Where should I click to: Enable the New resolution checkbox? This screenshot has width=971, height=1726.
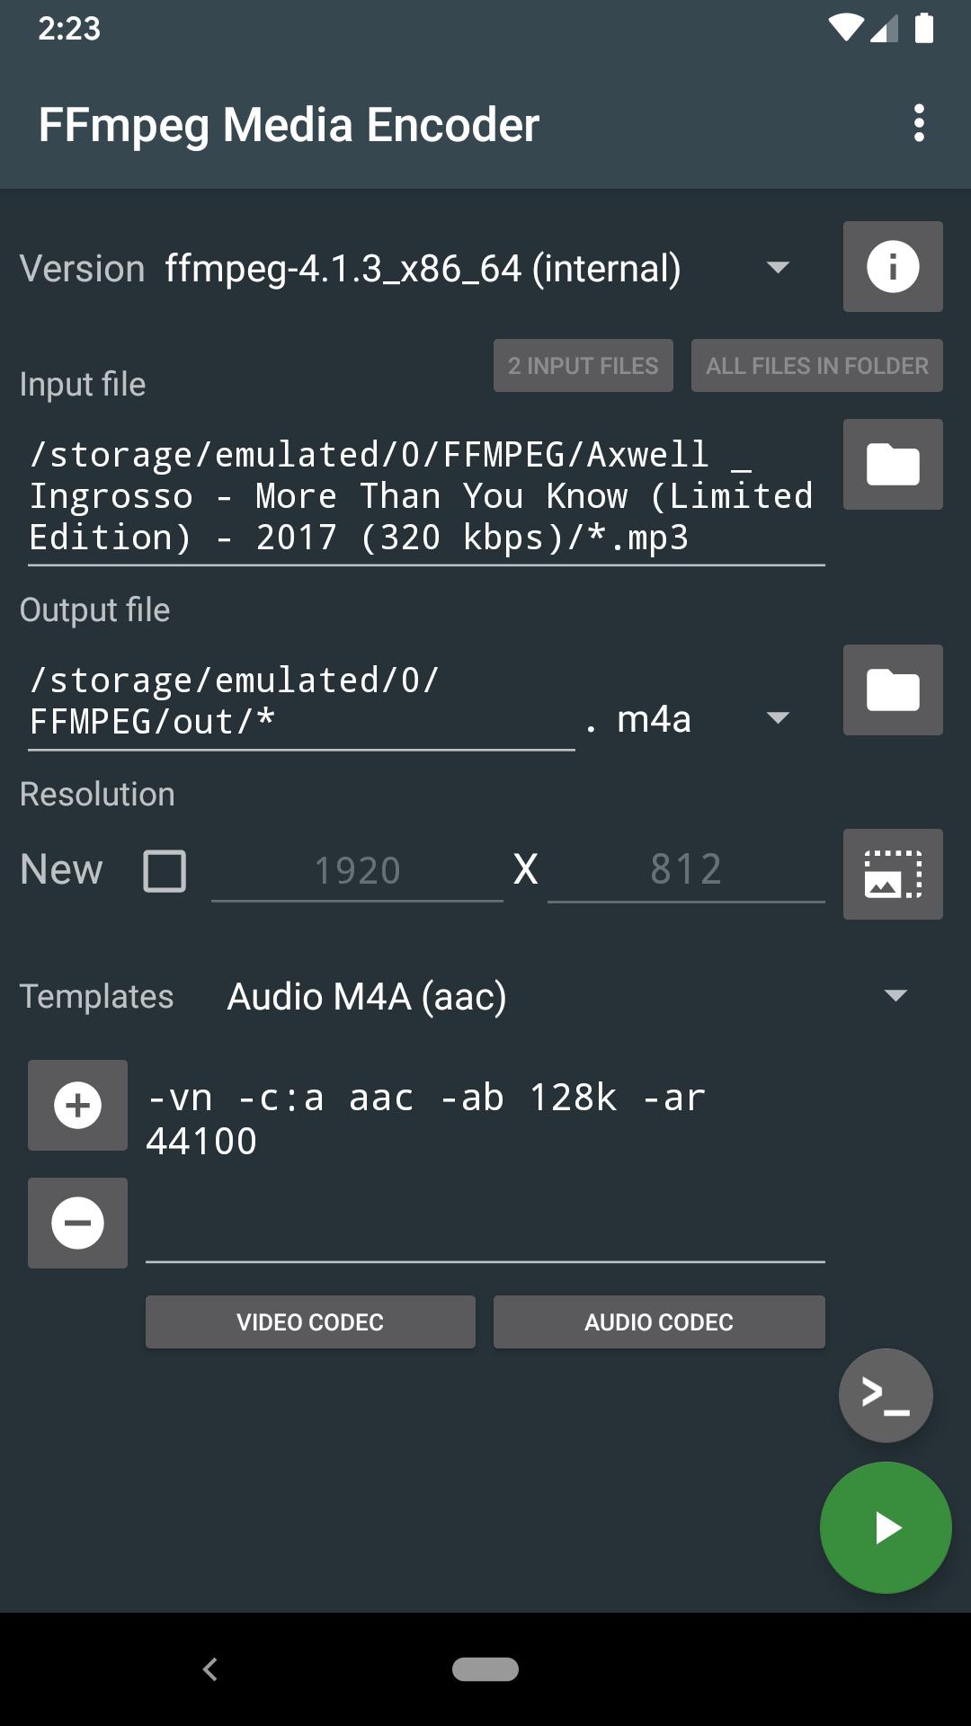click(x=165, y=870)
